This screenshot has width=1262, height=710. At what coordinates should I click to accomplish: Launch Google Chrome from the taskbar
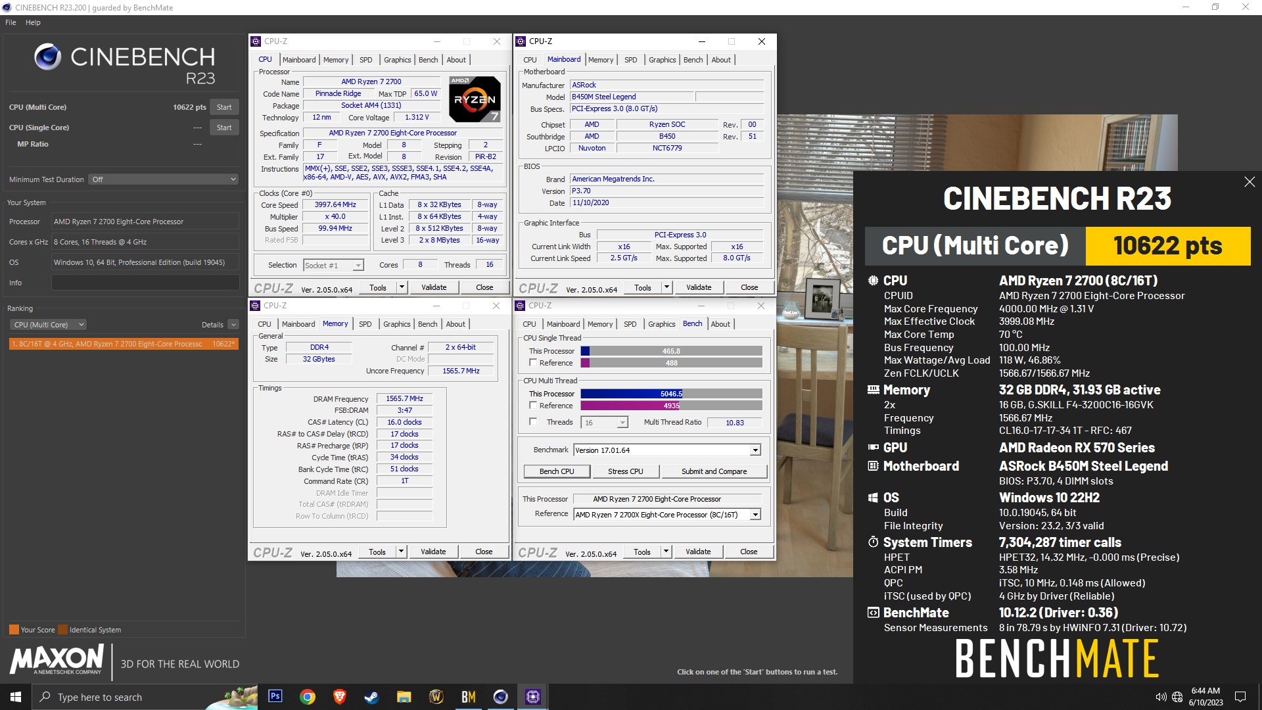pos(308,696)
